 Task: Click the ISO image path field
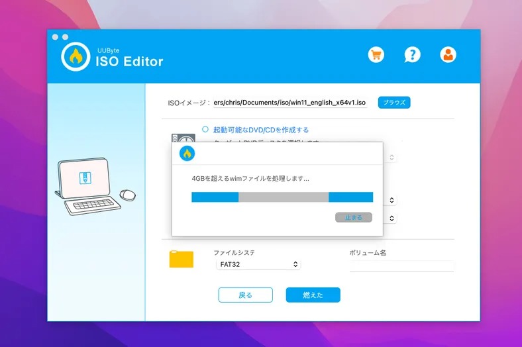point(290,103)
